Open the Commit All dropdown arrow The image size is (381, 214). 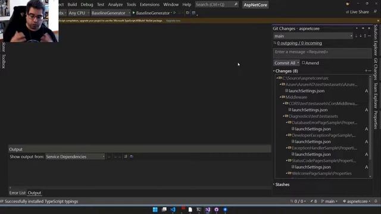pyautogui.click(x=298, y=63)
